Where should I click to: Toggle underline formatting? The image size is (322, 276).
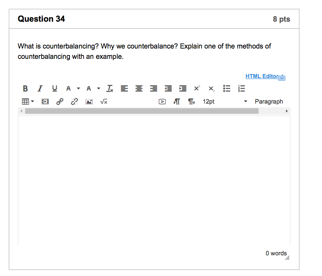tap(55, 88)
